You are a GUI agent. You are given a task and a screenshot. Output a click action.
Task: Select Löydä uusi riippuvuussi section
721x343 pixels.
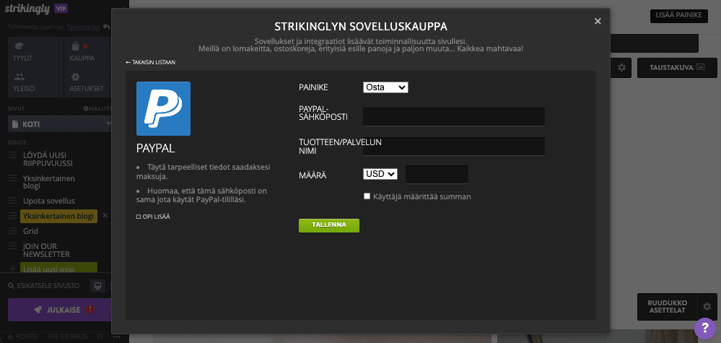(x=48, y=159)
